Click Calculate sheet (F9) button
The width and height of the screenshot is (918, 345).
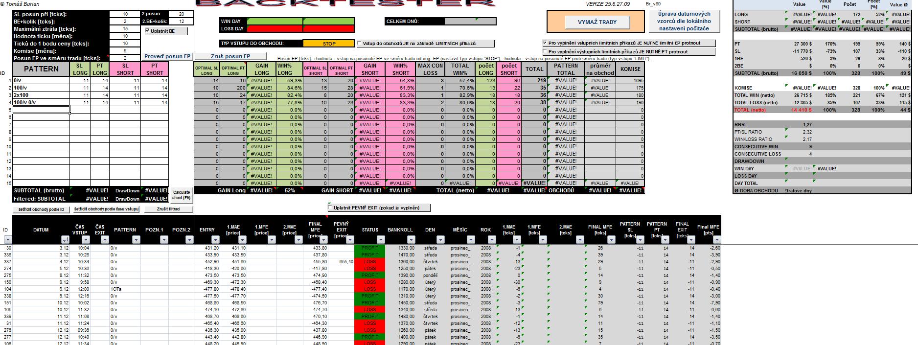click(x=182, y=195)
